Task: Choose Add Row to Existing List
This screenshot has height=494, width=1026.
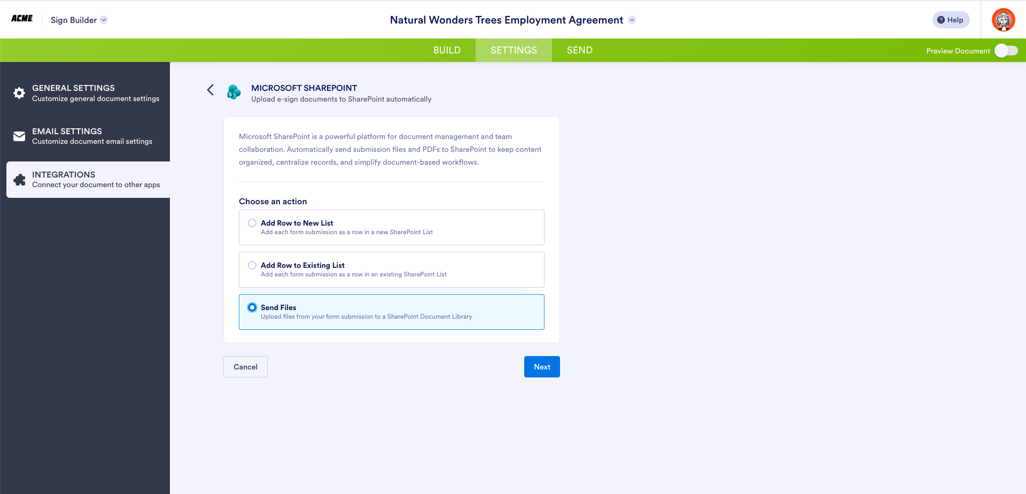Action: click(252, 265)
